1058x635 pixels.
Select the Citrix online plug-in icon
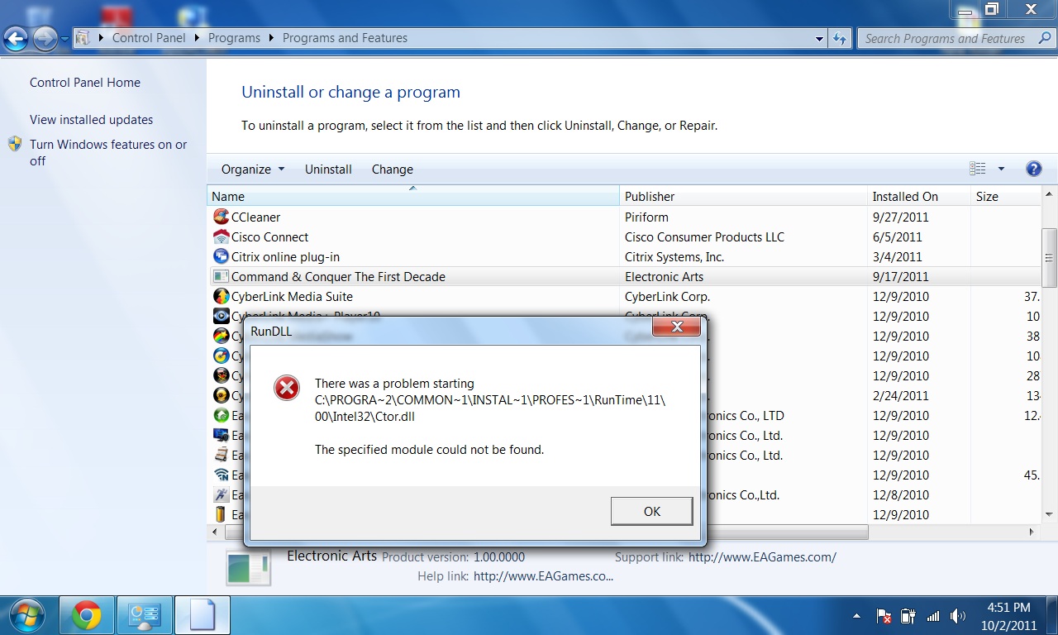[x=221, y=256]
